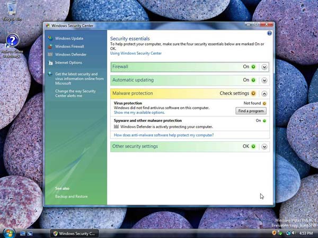The image size is (318, 238).
Task: Click the Windows Firewall icon in sidebar
Action: 50,46
